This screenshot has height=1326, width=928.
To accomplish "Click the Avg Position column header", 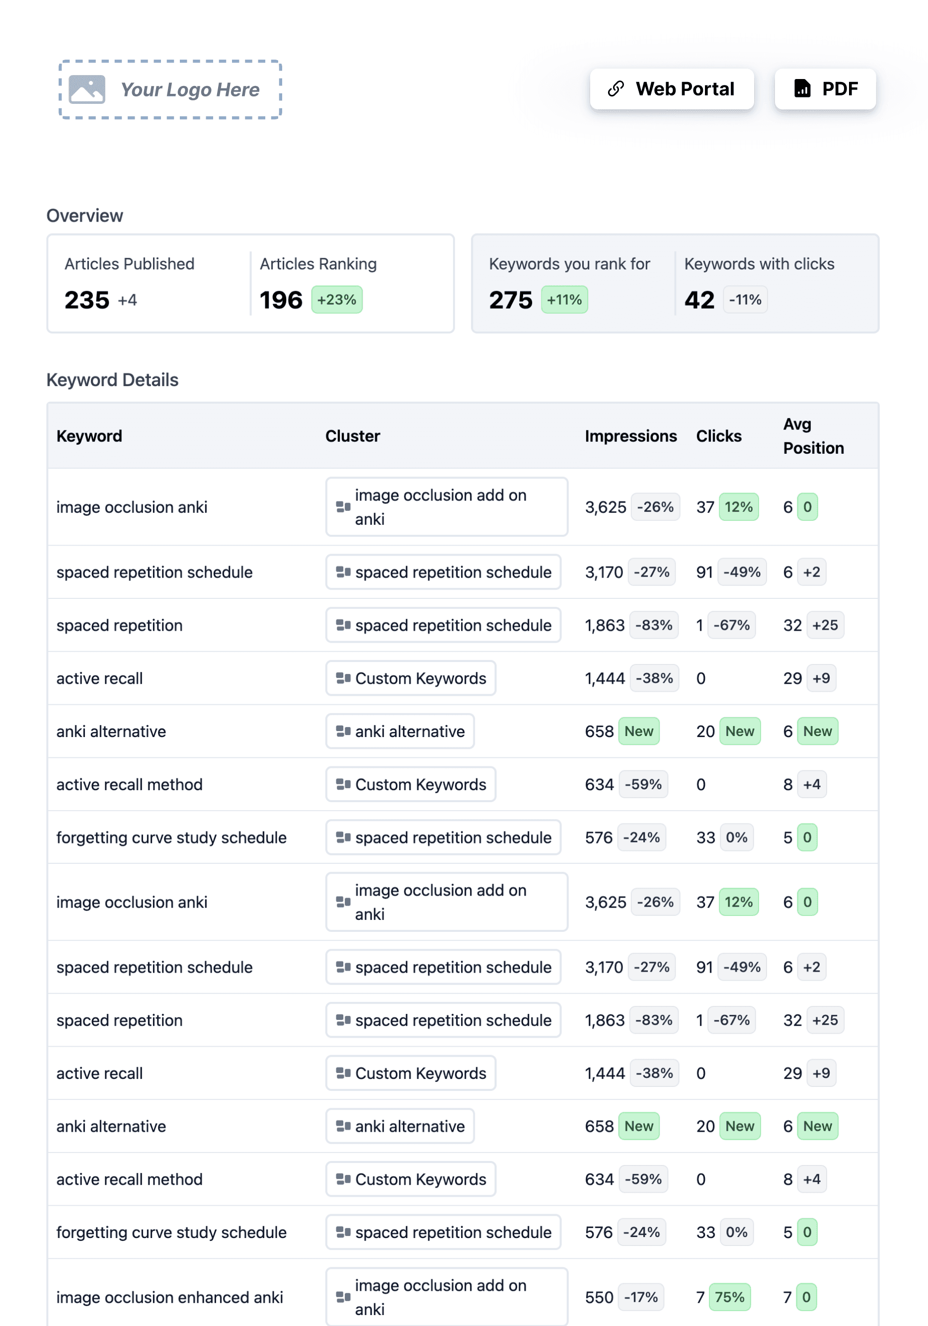I will pyautogui.click(x=813, y=436).
